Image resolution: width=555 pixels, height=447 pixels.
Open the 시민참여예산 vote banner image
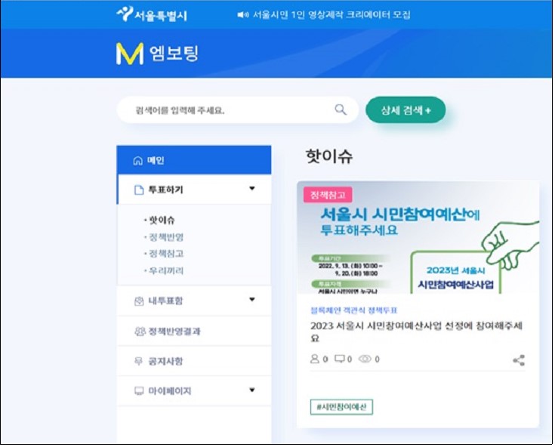tap(418, 237)
